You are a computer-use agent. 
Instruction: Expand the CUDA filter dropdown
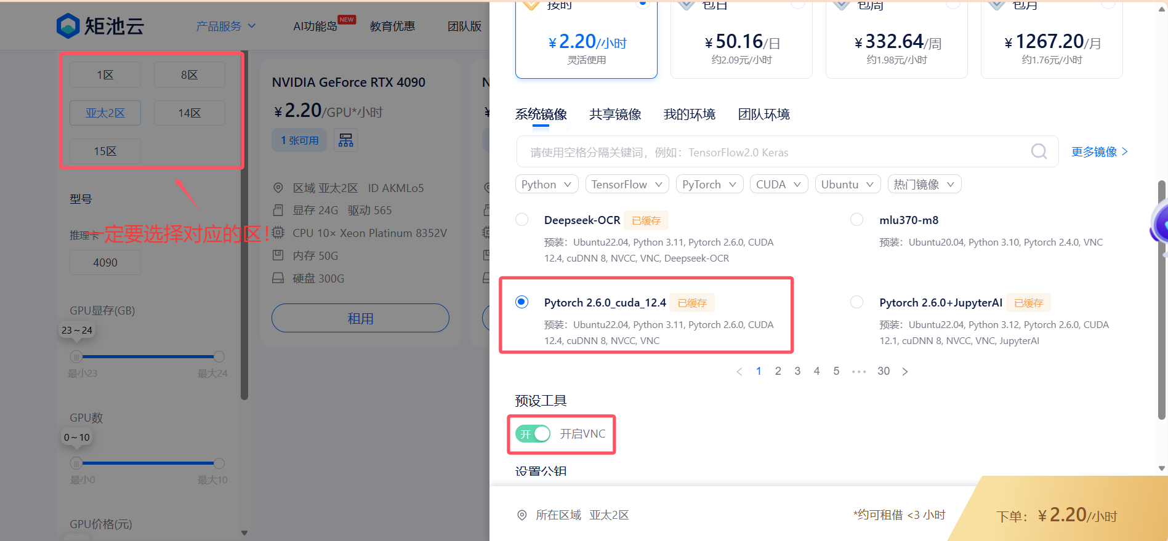click(x=779, y=184)
